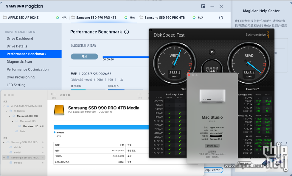The height and width of the screenshot is (176, 292).
Task: Click the 00:00:50 elapsed time text
Action: pyautogui.click(x=108, y=59)
